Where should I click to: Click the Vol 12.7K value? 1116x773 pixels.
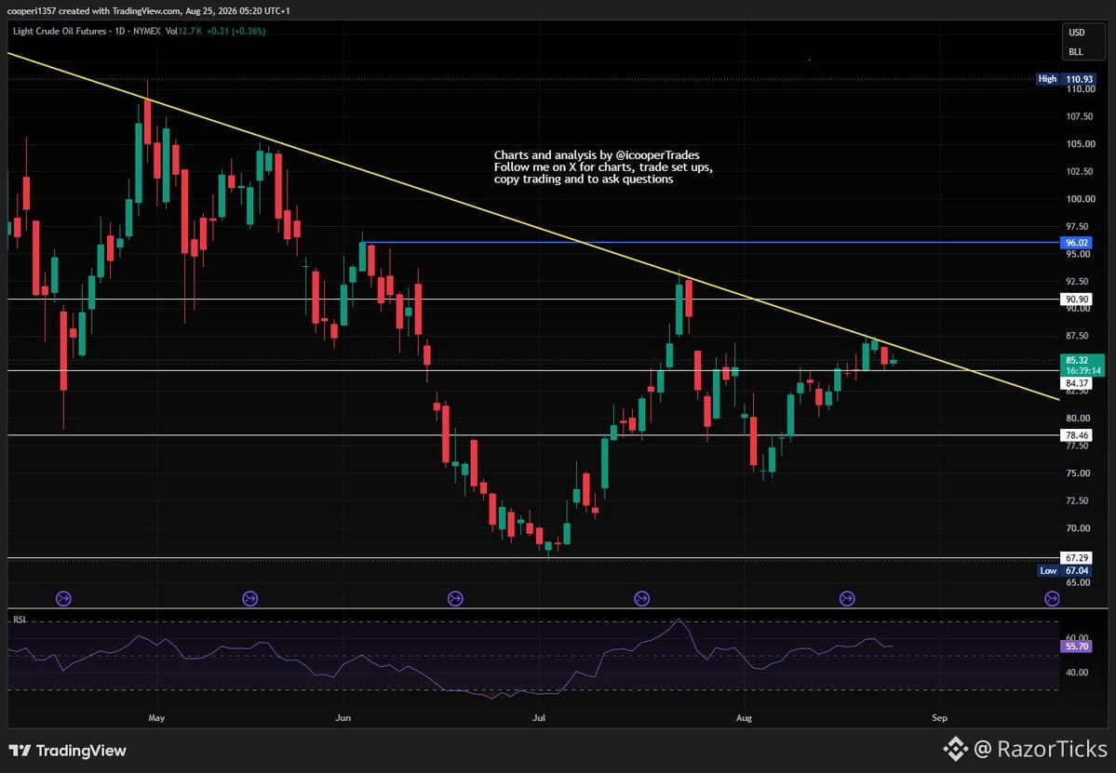tap(183, 32)
